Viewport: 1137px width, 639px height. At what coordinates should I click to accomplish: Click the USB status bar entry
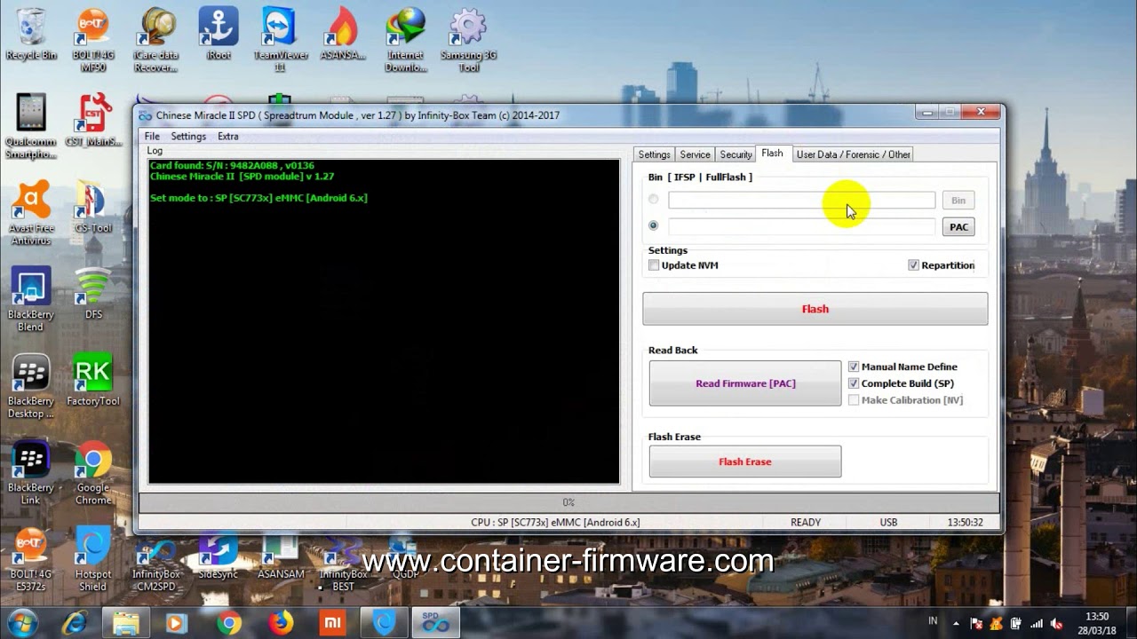[888, 523]
